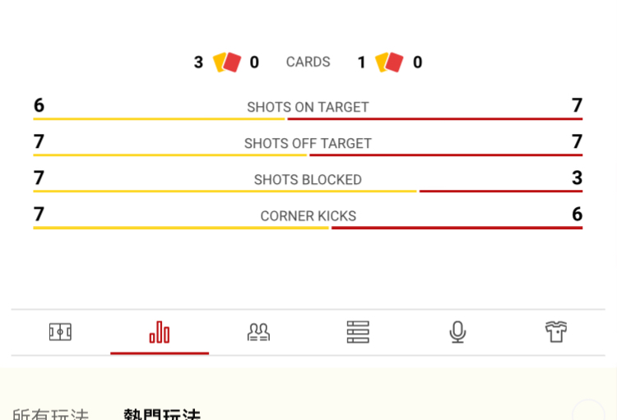617x420 pixels.
Task: Click the SHOTS OFF TARGET label
Action: click(308, 143)
